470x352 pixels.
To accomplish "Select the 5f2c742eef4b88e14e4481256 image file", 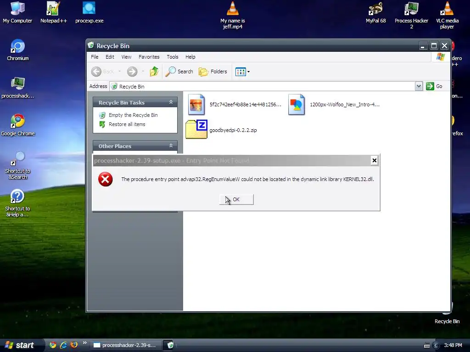I will pos(235,104).
